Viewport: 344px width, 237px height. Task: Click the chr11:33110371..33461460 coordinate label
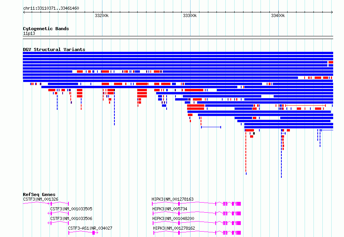51,8
